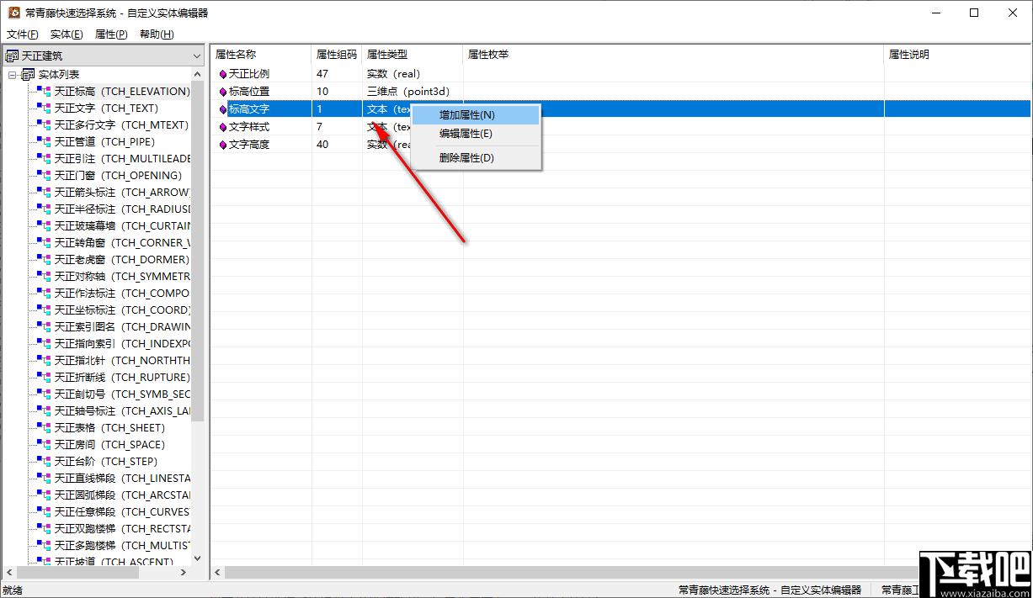Viewport: 1033px width, 598px height.
Task: Click the icon beside 天正文字 (TCH_TEXT)
Action: [x=44, y=108]
